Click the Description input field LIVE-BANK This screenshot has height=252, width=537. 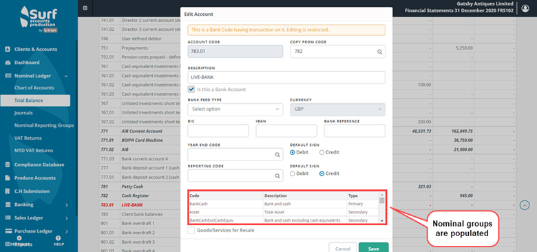click(286, 77)
